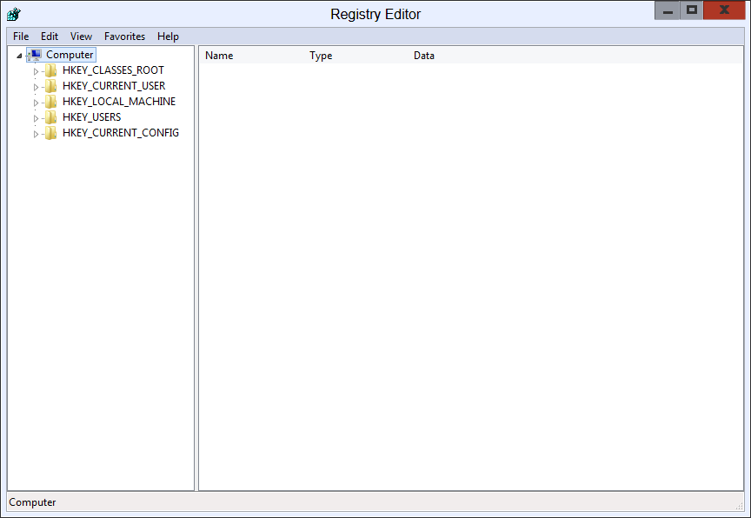This screenshot has width=751, height=518.
Task: Click the HKEY_CLASSES_ROOT folder icon
Action: tap(50, 70)
